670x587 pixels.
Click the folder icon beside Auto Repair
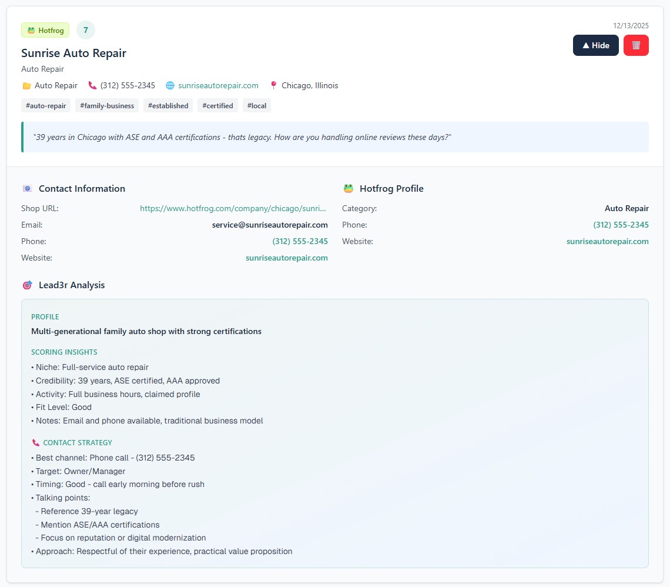coord(26,86)
